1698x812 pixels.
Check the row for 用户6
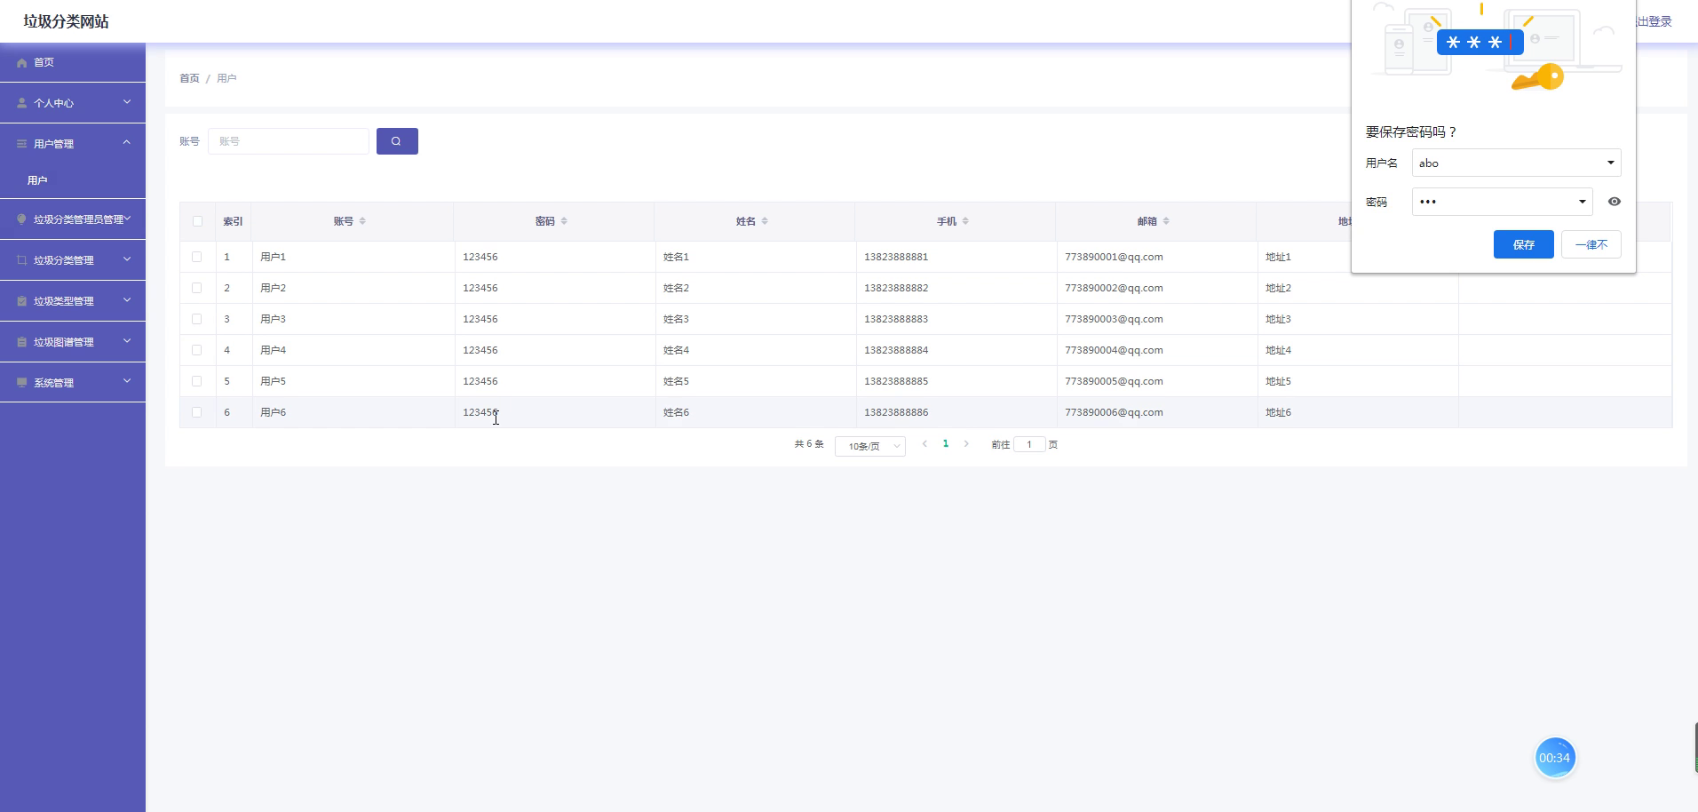[x=197, y=412]
